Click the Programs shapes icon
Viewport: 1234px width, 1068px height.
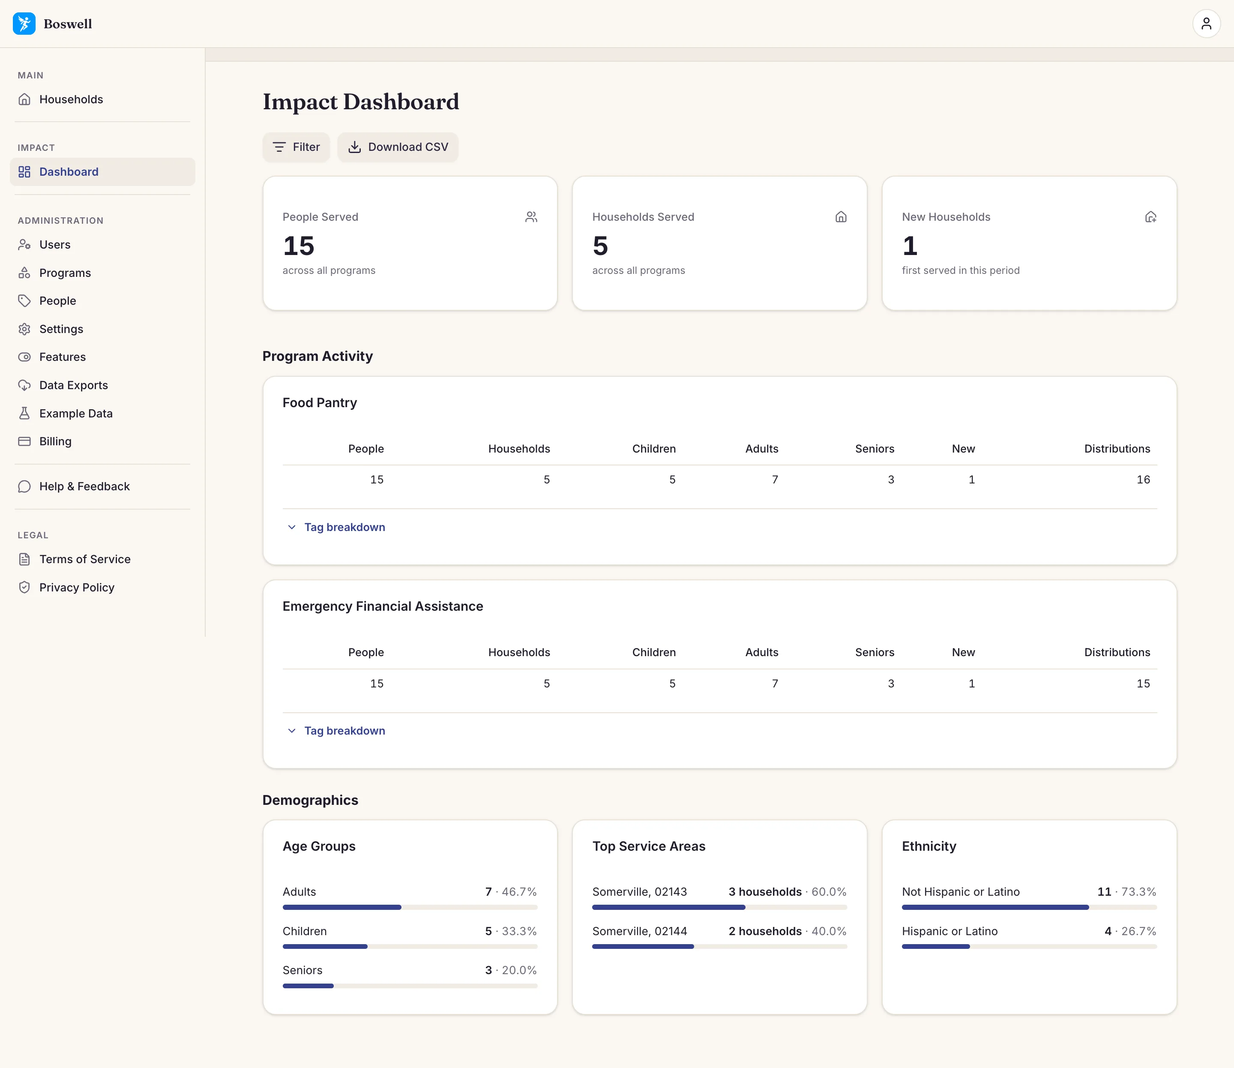pos(24,273)
